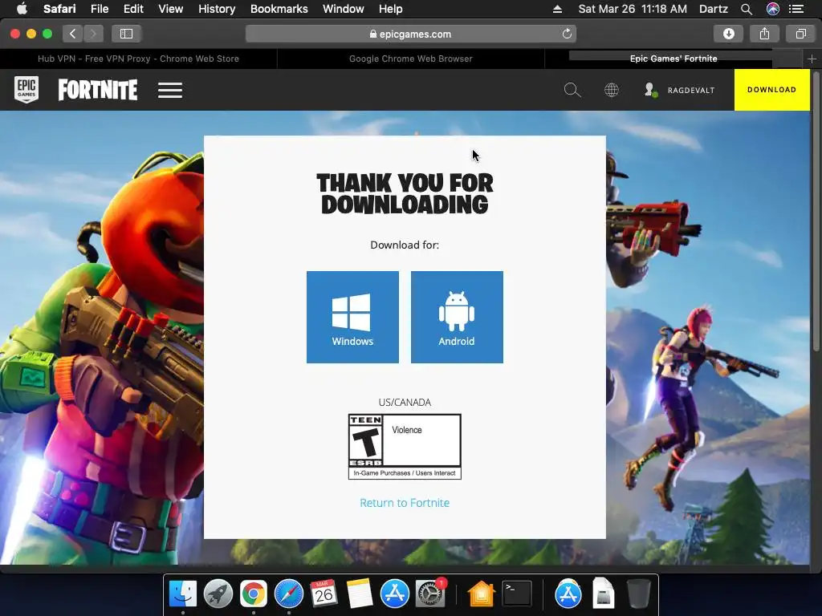The image size is (822, 616).
Task: Open Finder from the Dock
Action: click(183, 594)
